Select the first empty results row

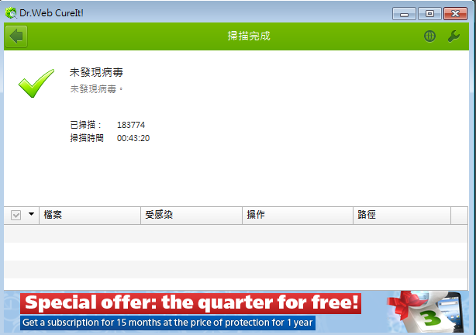[236, 233]
